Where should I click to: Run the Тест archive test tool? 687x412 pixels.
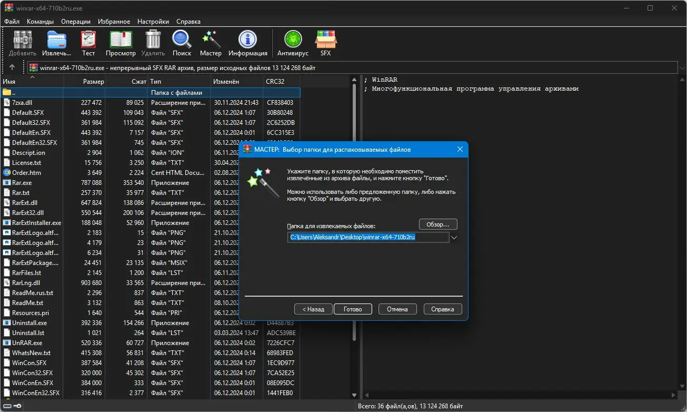click(x=88, y=40)
